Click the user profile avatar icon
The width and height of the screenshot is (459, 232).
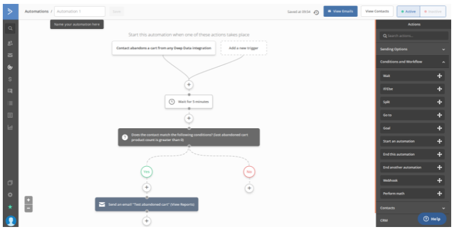11,221
